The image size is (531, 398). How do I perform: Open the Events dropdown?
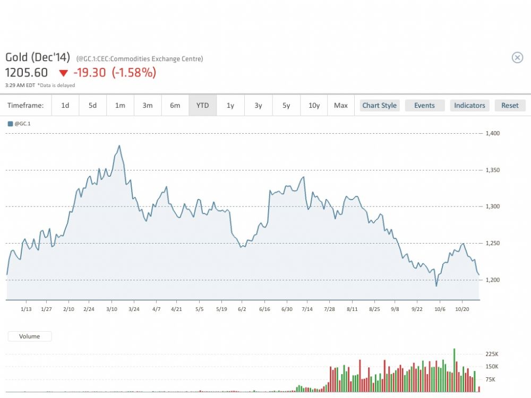coord(424,106)
